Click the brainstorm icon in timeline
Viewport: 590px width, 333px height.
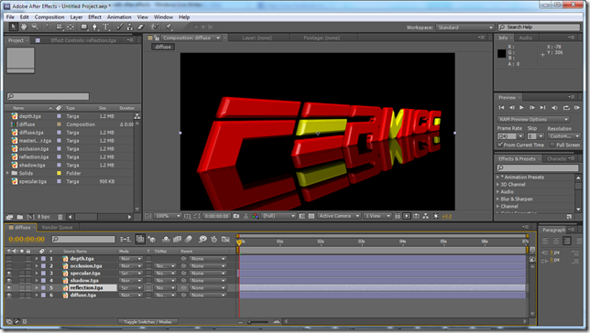pyautogui.click(x=202, y=239)
